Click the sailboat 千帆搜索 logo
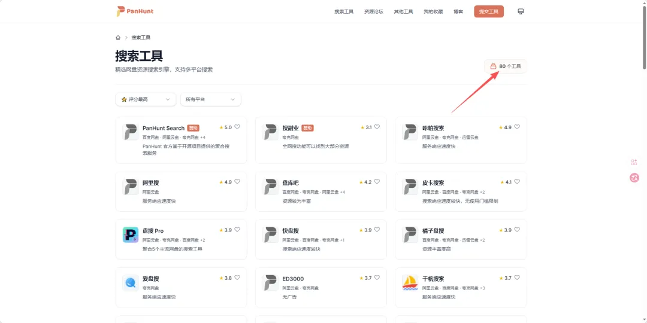This screenshot has height=323, width=647. (x=410, y=282)
